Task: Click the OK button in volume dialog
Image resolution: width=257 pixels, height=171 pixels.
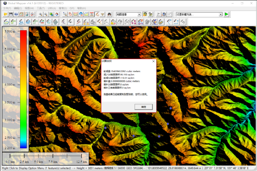Action: pyautogui.click(x=143, y=107)
